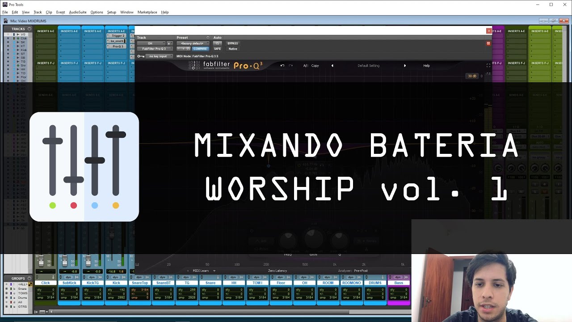Open the Event menu
Screen dimensions: 572x322
[60, 12]
